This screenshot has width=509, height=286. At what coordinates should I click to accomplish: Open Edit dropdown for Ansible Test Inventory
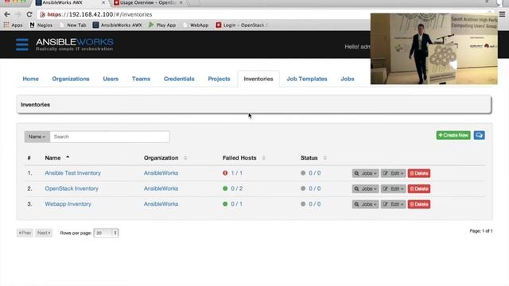click(393, 173)
